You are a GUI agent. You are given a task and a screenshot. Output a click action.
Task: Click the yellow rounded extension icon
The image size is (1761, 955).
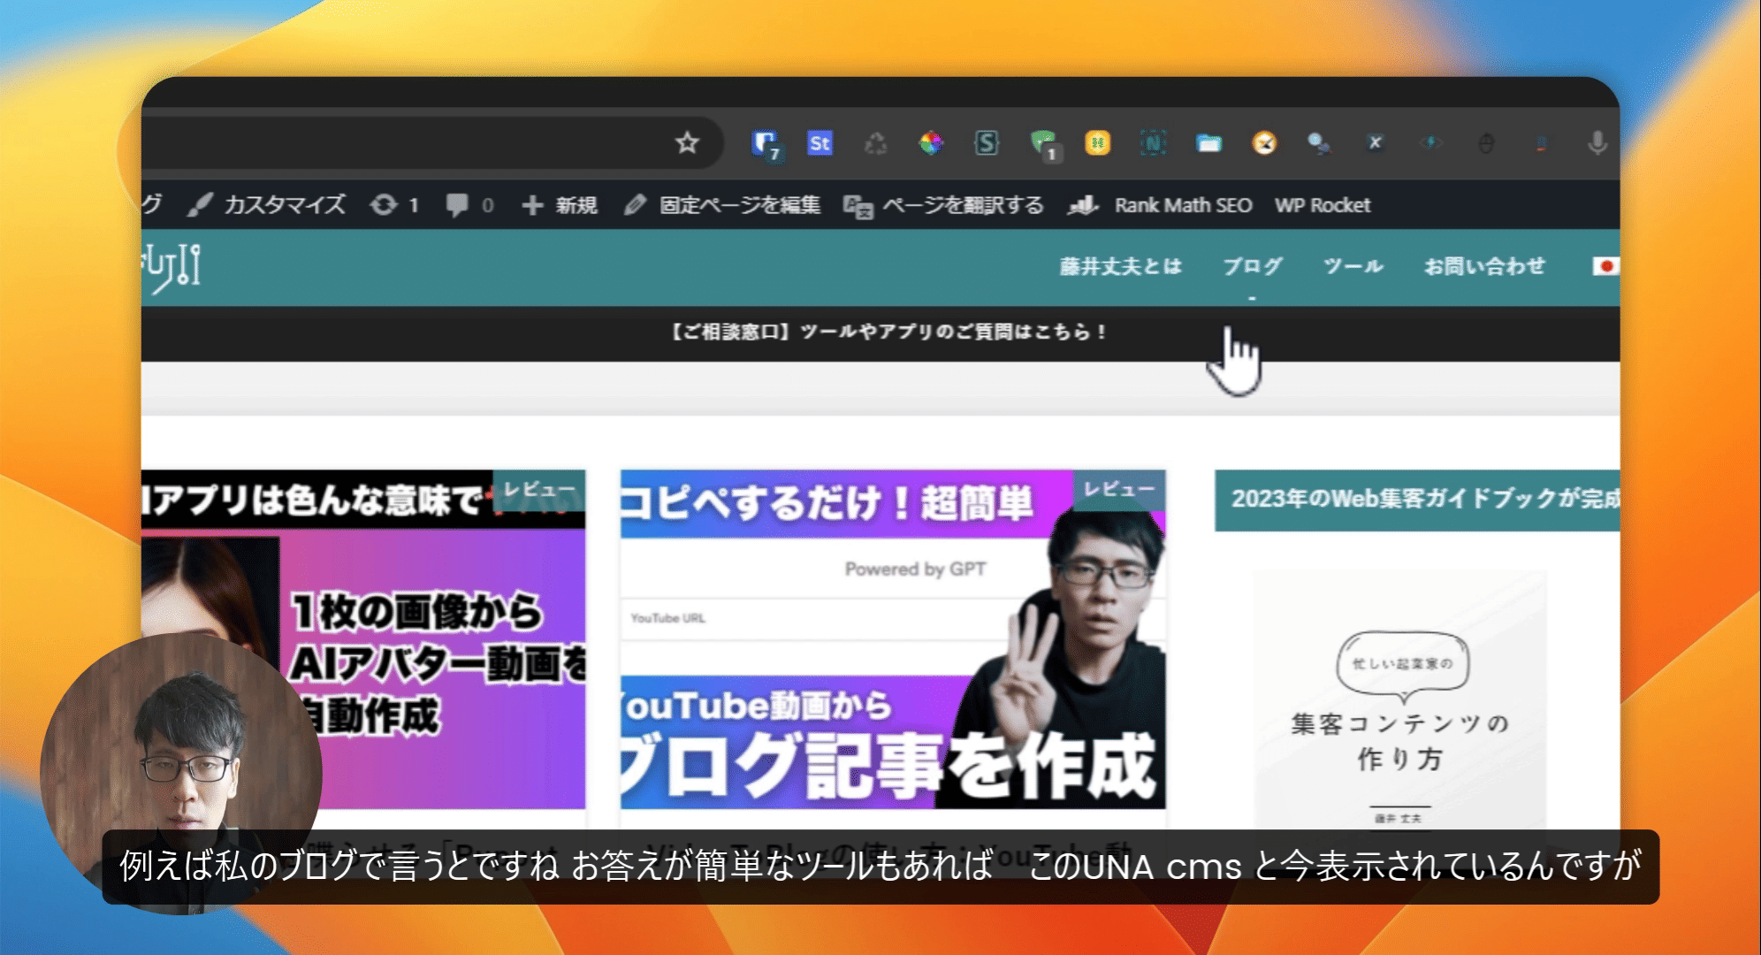pyautogui.click(x=1097, y=143)
